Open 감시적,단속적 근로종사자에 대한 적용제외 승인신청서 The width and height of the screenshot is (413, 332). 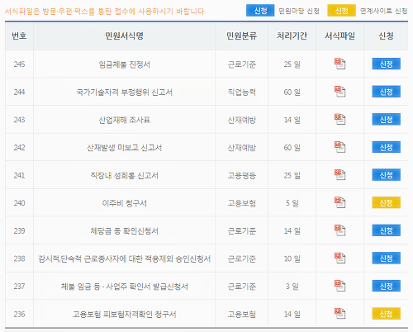coord(125,258)
